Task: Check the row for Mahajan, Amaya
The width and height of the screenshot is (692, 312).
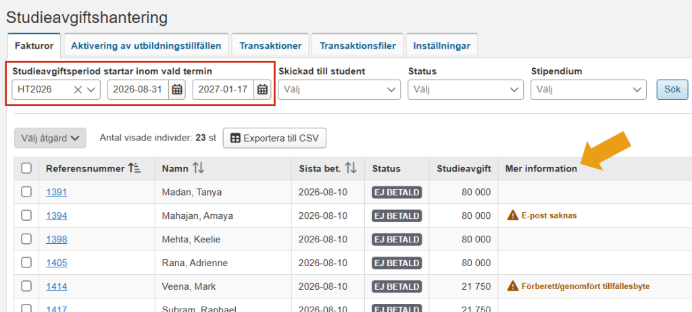Action: click(x=26, y=215)
